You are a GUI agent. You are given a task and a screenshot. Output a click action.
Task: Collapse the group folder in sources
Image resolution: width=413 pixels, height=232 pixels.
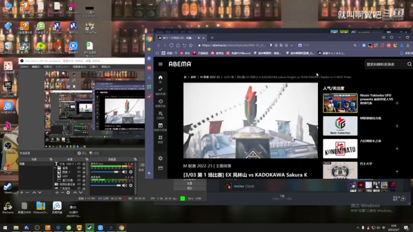pos(55,168)
